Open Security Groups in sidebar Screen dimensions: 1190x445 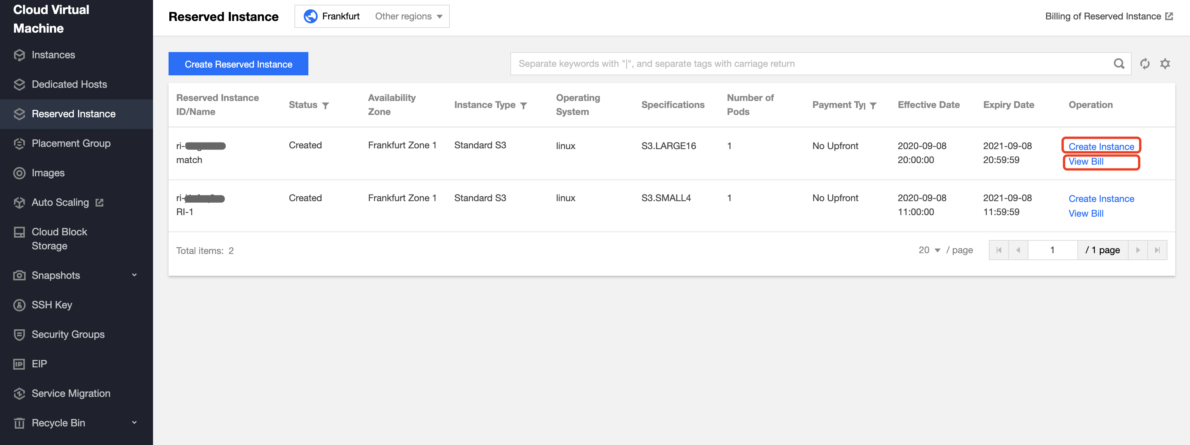pos(68,334)
